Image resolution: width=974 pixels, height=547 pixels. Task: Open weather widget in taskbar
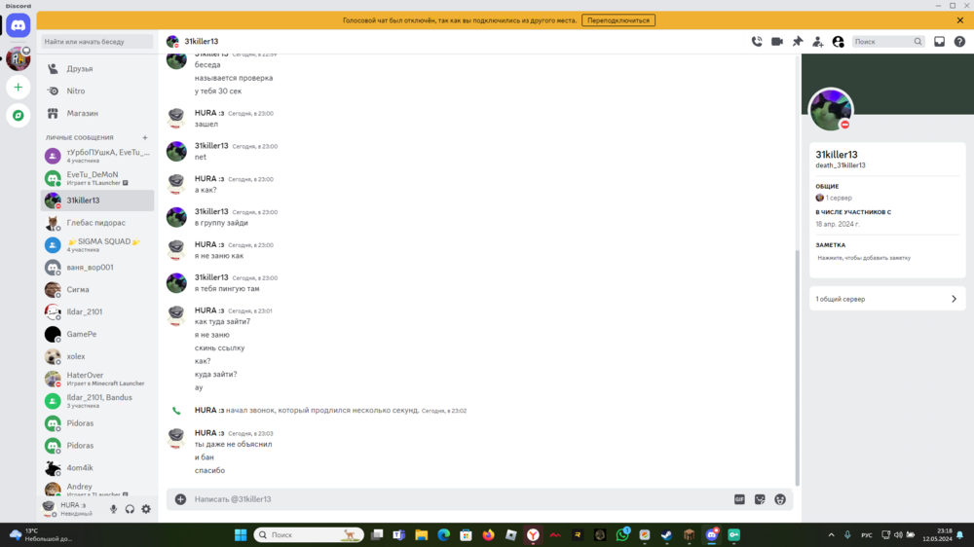click(42, 535)
